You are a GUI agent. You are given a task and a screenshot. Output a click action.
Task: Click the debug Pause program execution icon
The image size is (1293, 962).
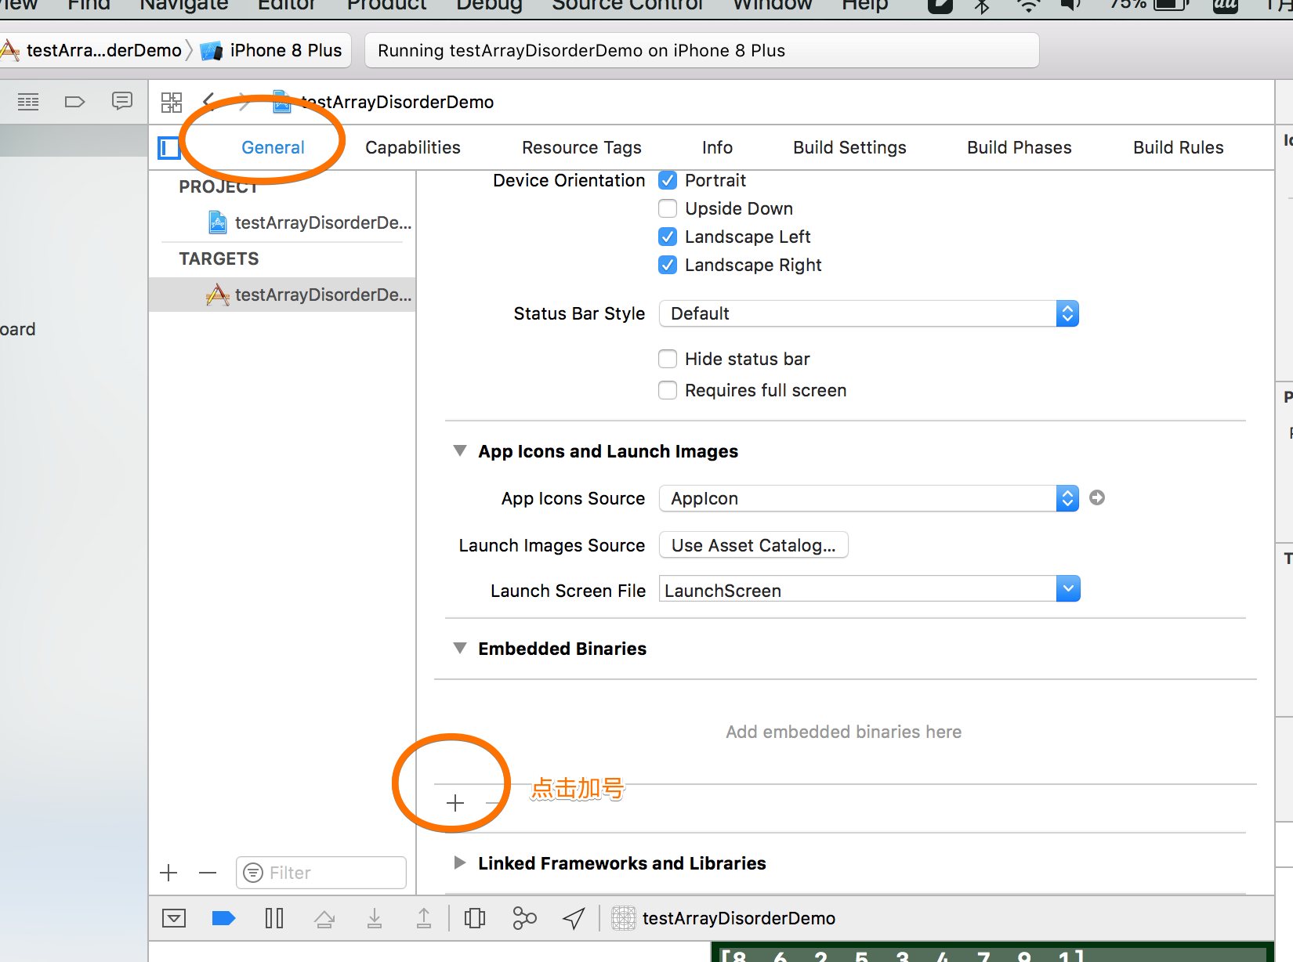[x=274, y=918]
